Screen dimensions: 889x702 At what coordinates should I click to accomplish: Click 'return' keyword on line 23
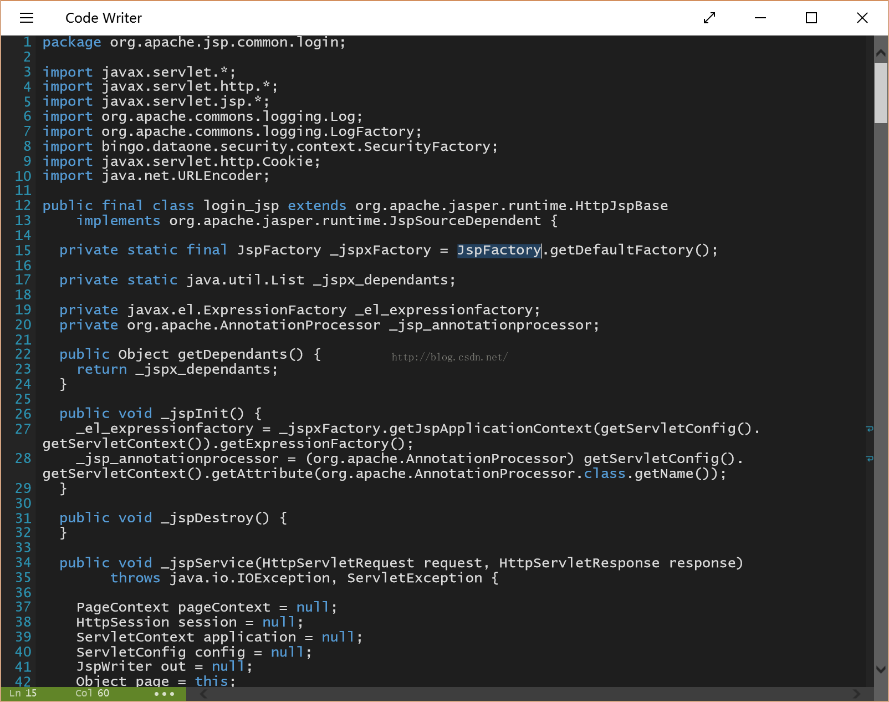pos(102,369)
